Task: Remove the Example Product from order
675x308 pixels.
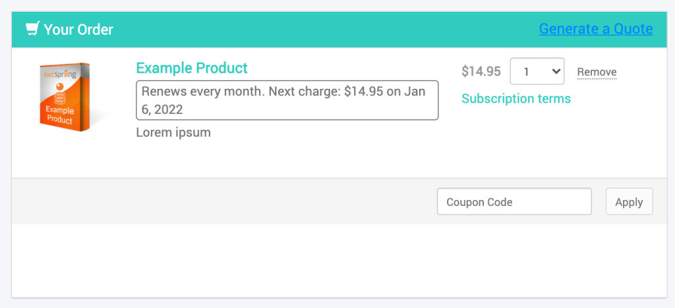Action: point(597,72)
